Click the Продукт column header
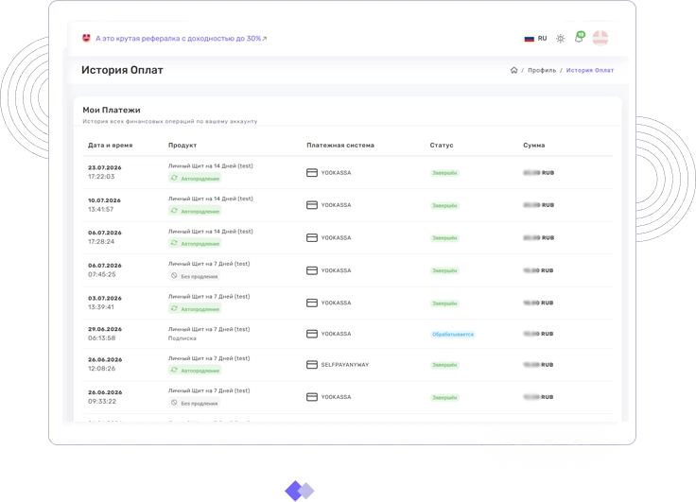Screen dimensions: 696x502 pyautogui.click(x=183, y=146)
